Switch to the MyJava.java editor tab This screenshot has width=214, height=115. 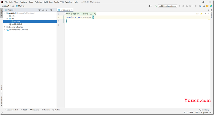(x=65, y=10)
